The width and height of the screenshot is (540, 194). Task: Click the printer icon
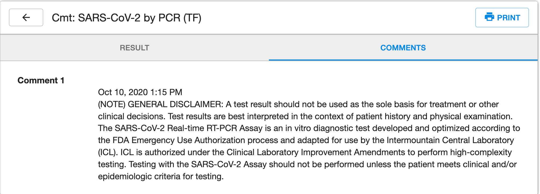pyautogui.click(x=489, y=17)
